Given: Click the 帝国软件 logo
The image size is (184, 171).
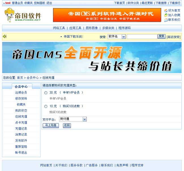Looking at the screenshot, I should click(x=23, y=16).
